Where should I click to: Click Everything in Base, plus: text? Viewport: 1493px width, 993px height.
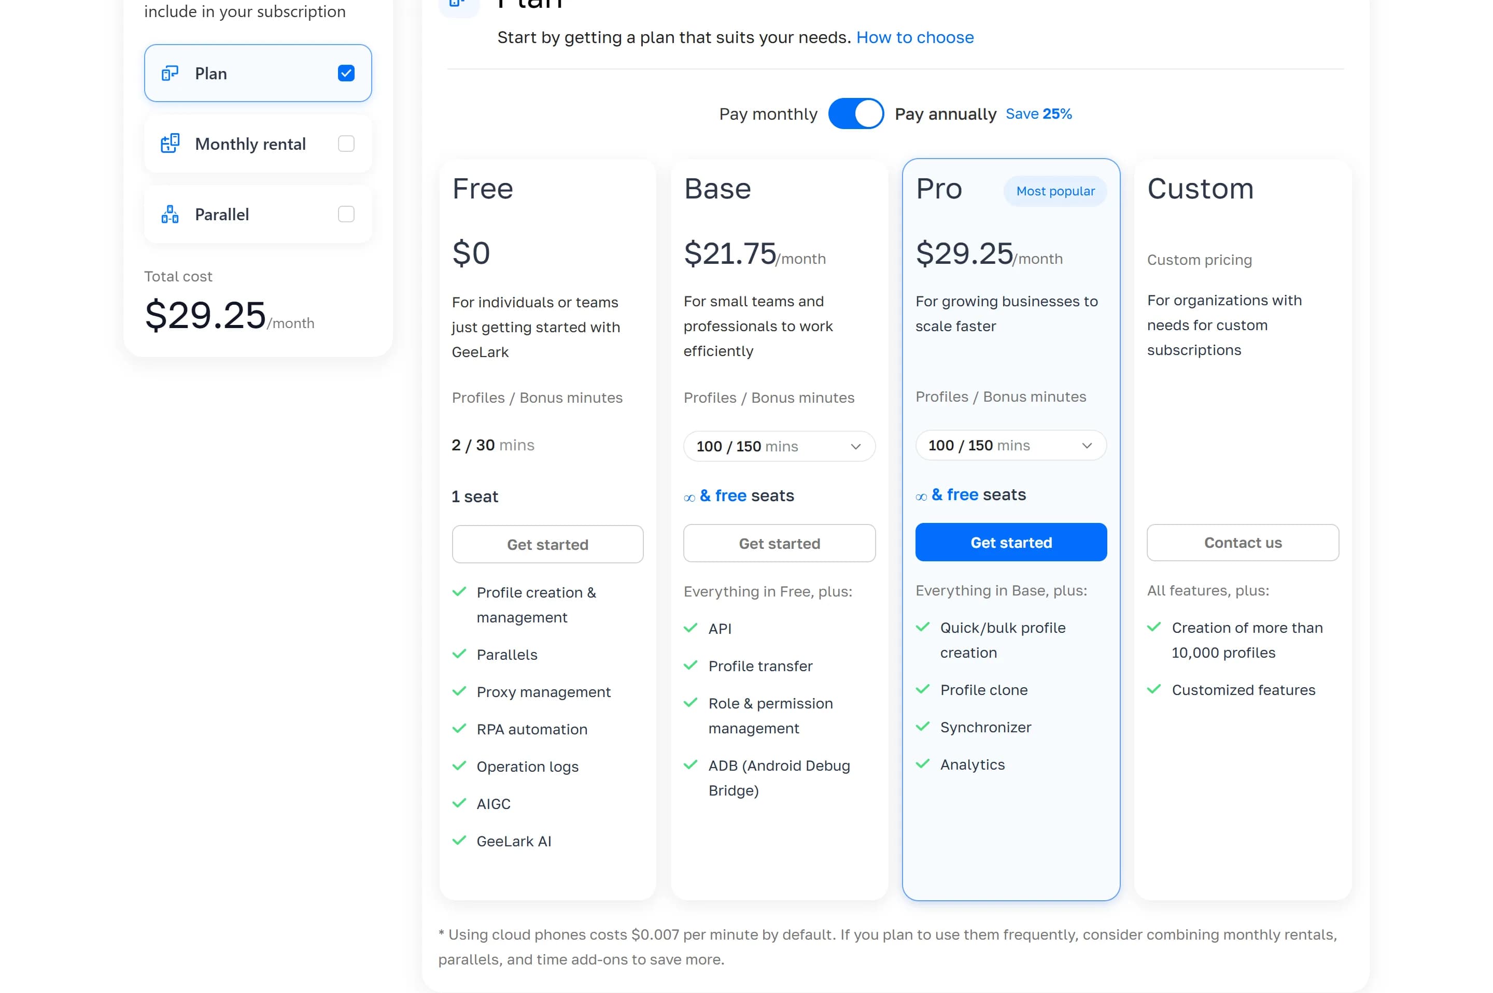(x=1001, y=590)
